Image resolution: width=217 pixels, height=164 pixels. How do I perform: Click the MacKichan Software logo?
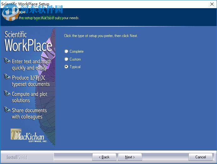29,136
